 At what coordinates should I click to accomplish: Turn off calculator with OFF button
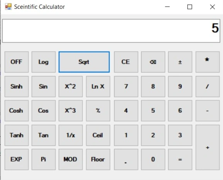17,62
